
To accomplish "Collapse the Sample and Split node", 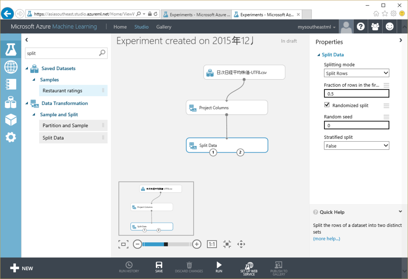I will point(33,114).
